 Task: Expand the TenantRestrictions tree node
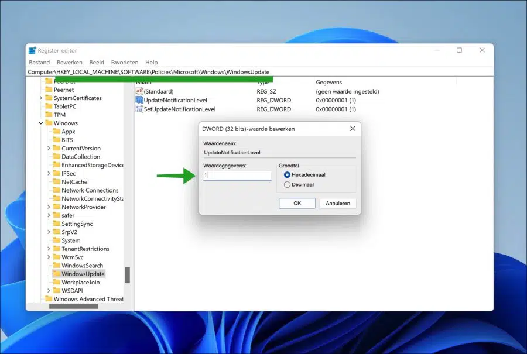49,249
